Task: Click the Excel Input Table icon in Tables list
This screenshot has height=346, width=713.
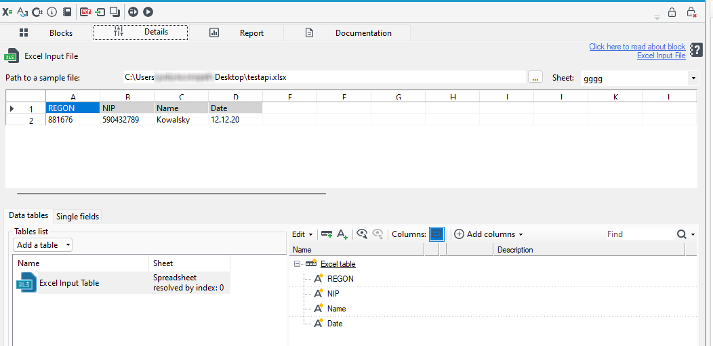Action: click(x=26, y=283)
